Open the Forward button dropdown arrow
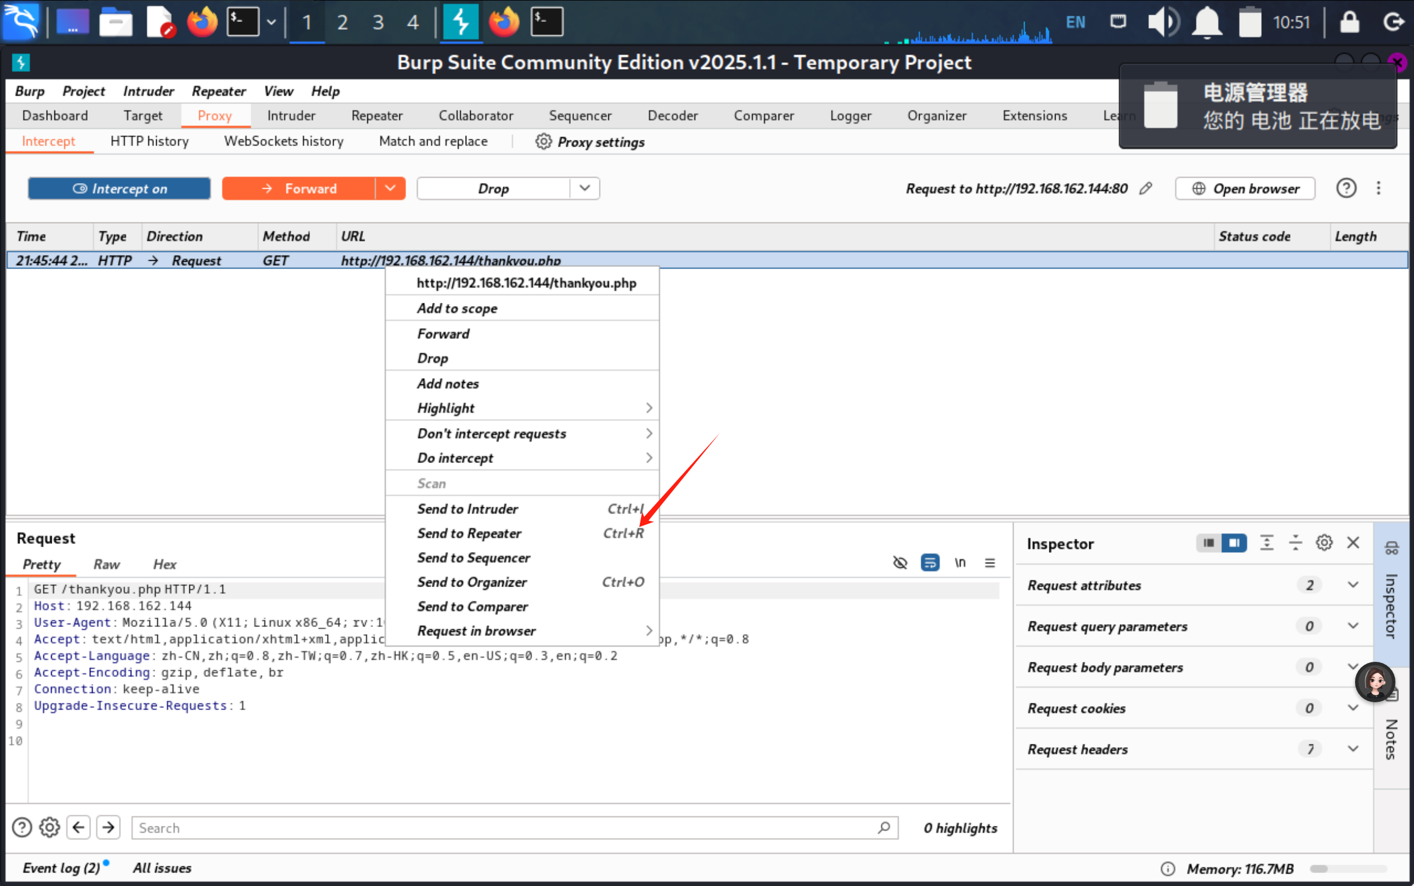 tap(390, 188)
